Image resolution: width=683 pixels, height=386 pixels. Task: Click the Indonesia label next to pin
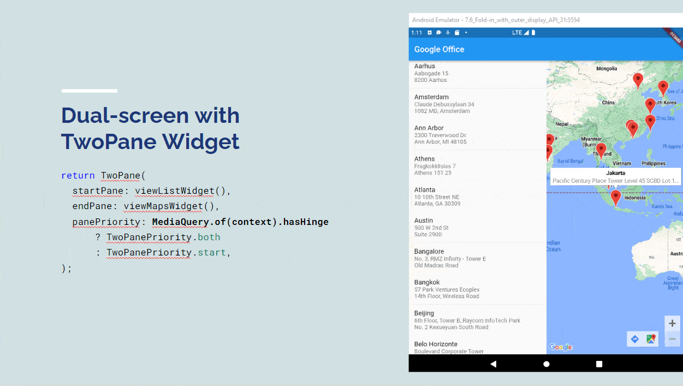635,198
